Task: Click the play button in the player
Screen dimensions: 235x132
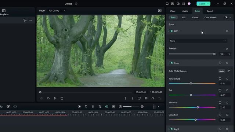Action: [x=55, y=98]
